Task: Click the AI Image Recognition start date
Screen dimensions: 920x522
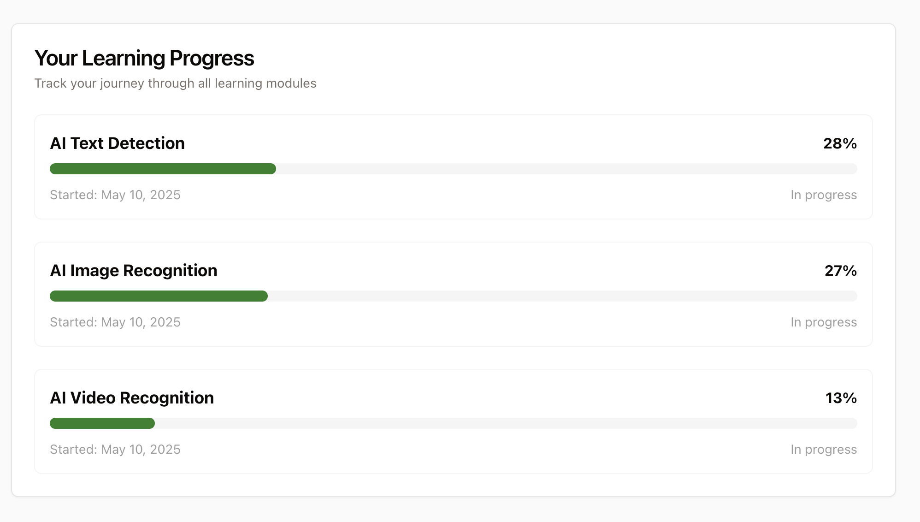Action: click(x=115, y=322)
